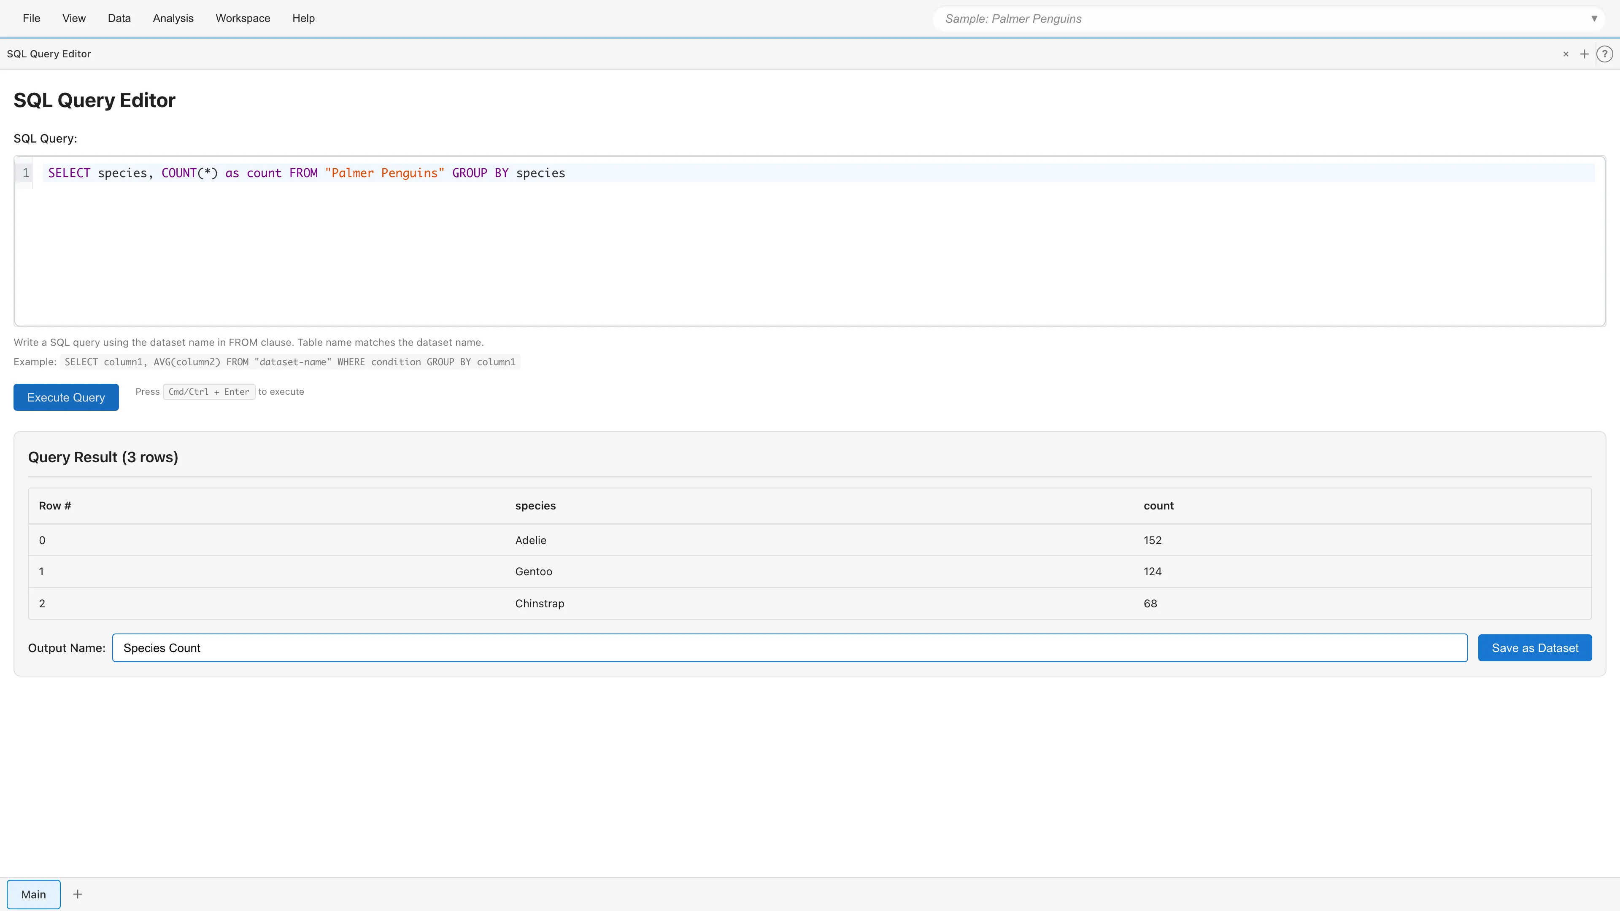
Task: Open the Help menu
Action: [304, 18]
